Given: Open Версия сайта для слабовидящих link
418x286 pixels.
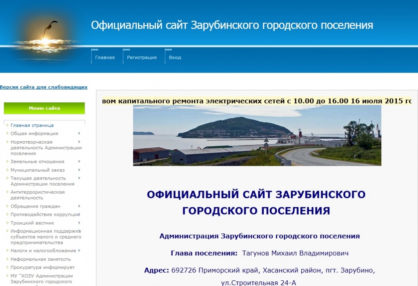Looking at the screenshot, I should [43, 87].
